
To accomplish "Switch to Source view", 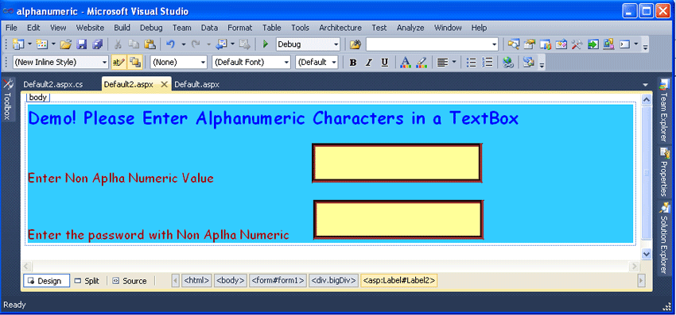I will (130, 281).
